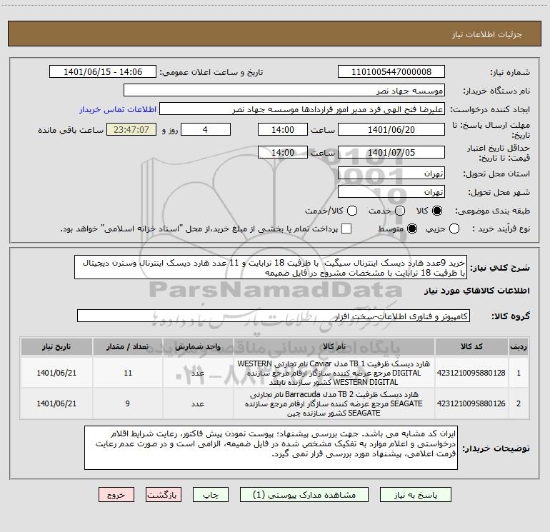Open اطلاعات تماس خریدار link
Image resolution: width=550 pixels, height=532 pixels.
tap(118, 109)
